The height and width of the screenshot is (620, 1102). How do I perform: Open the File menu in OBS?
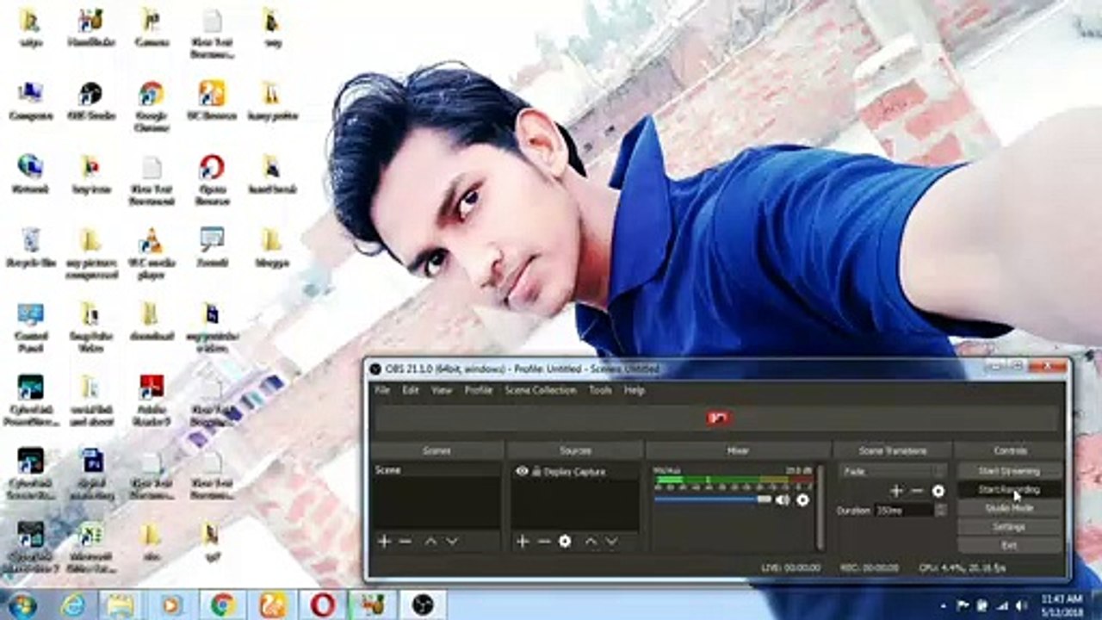pos(382,390)
